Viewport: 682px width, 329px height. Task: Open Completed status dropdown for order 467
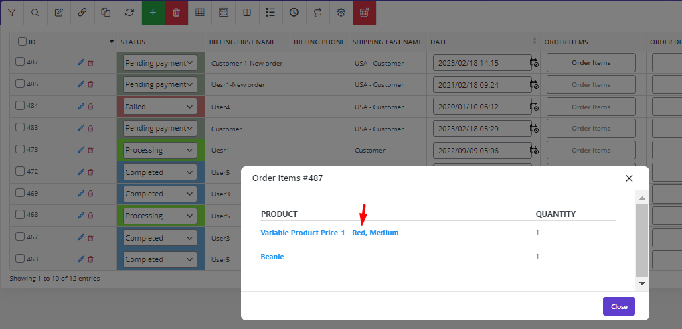[x=160, y=238]
